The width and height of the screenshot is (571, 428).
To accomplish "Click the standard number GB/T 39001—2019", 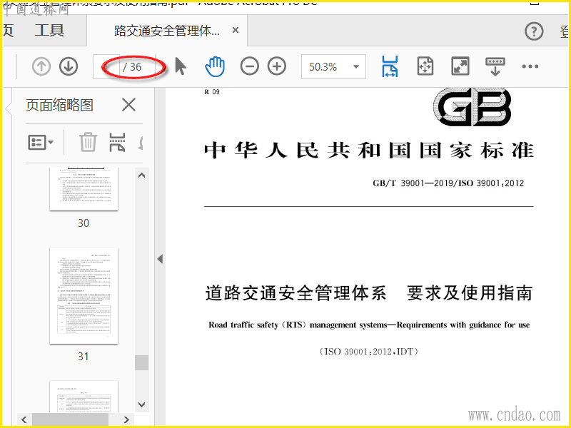I will [413, 183].
